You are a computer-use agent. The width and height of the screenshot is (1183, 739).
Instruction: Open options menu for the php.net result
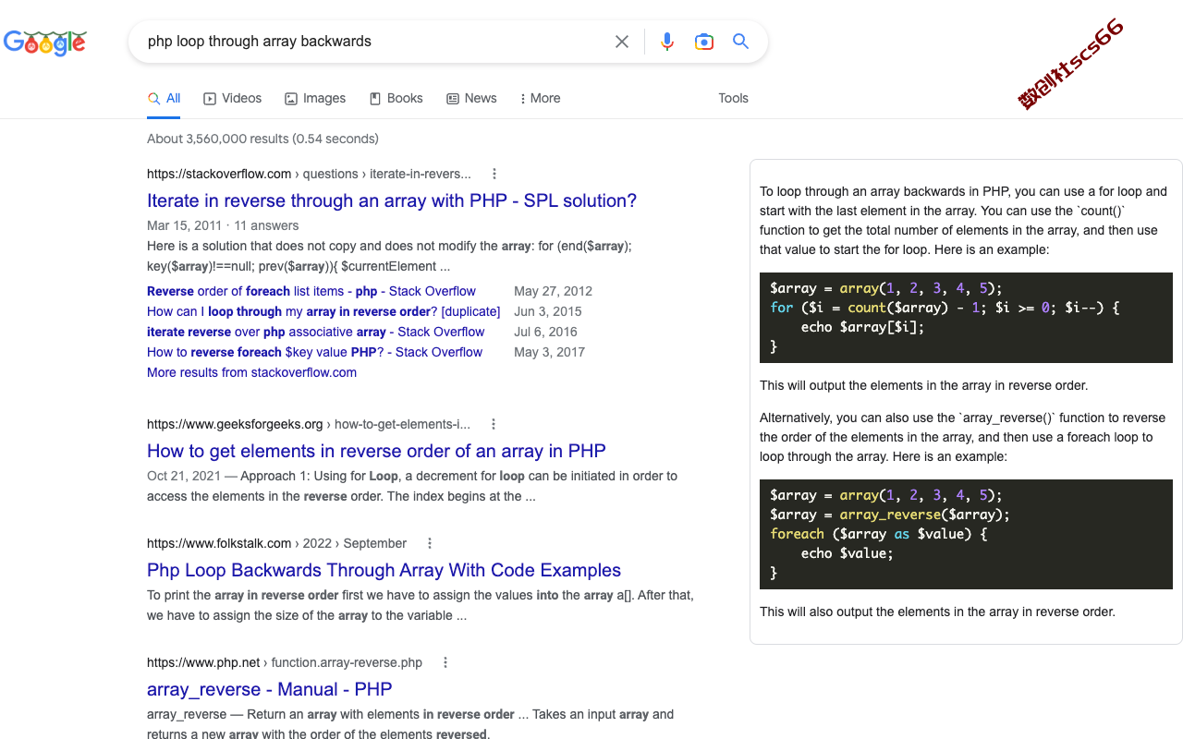(445, 662)
